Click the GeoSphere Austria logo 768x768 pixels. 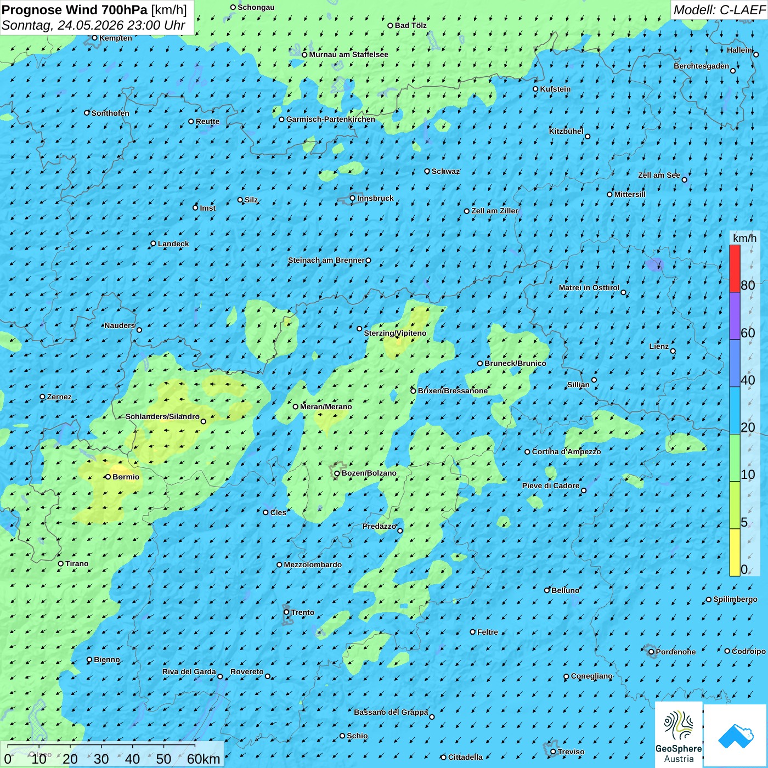tap(679, 735)
